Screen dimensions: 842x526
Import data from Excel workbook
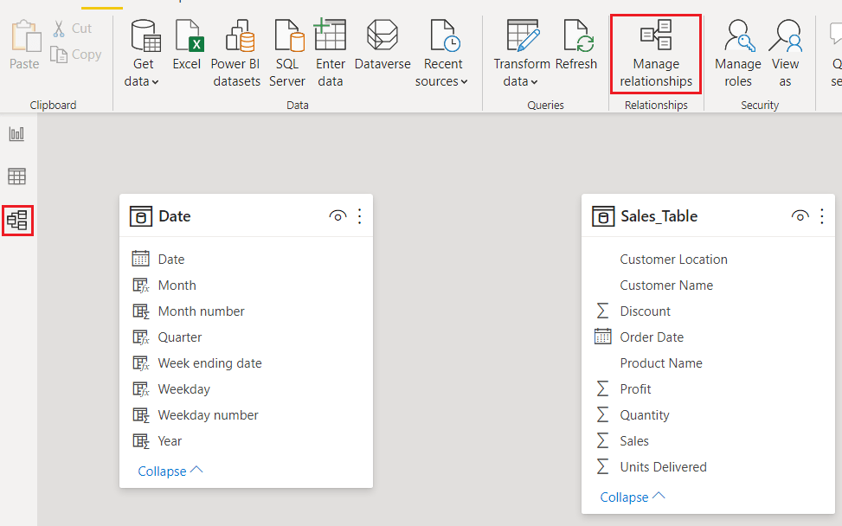(x=187, y=45)
